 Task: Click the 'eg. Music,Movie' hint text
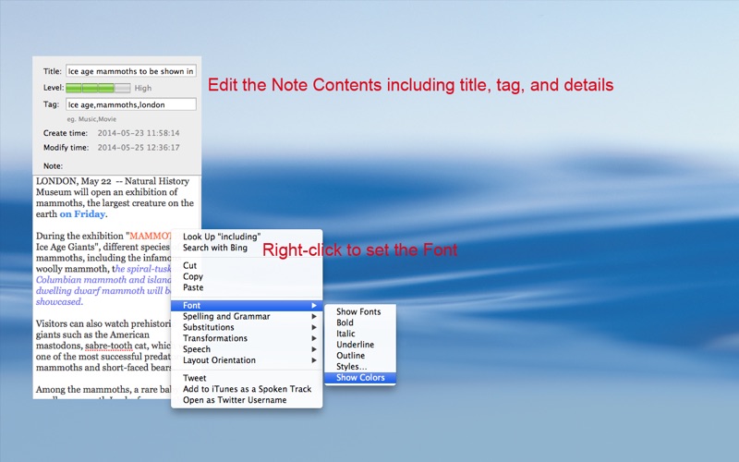tap(91, 119)
